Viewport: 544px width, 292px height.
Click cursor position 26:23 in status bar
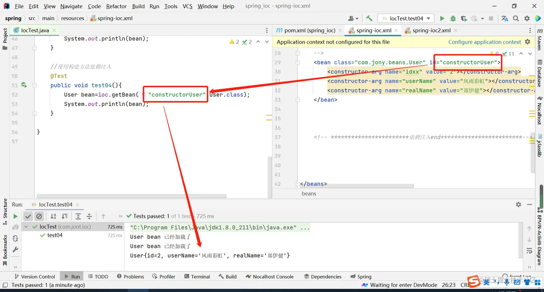coord(449,285)
